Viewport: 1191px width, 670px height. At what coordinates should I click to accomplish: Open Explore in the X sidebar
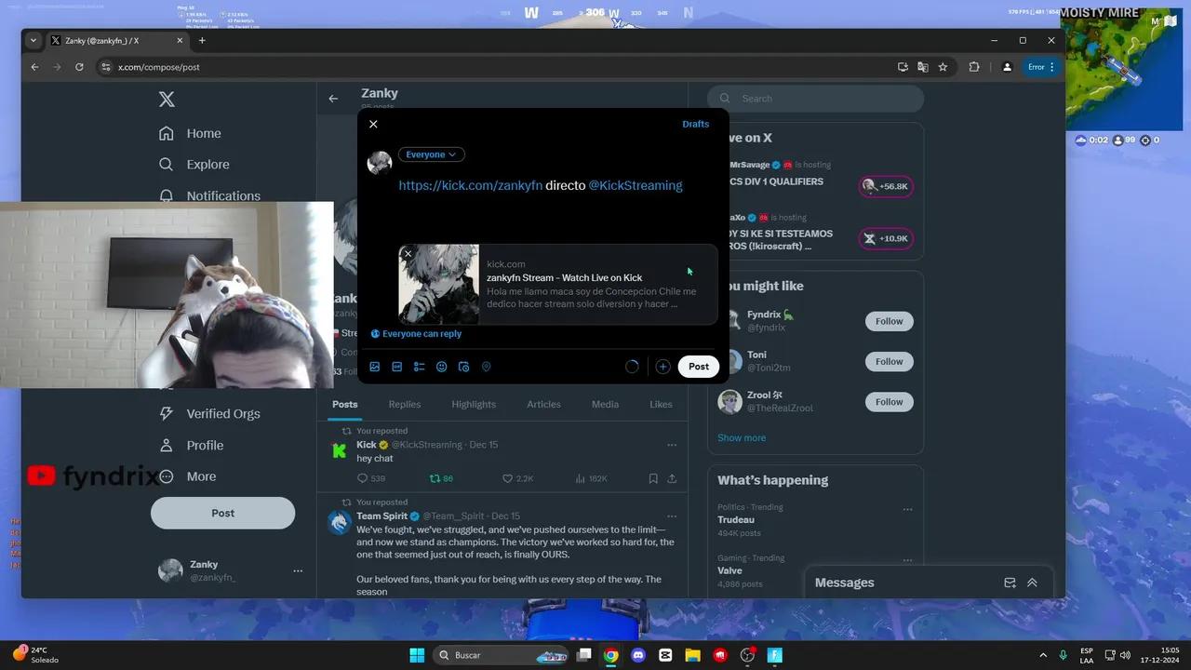tap(194, 165)
